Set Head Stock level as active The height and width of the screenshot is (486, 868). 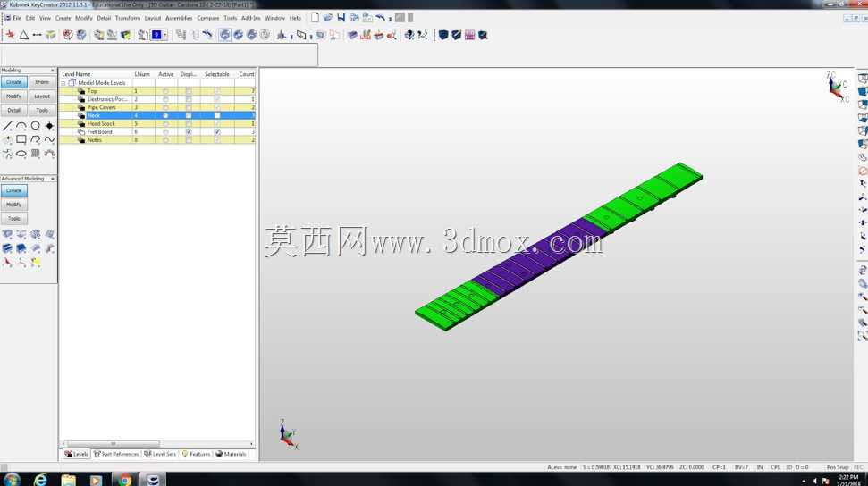click(165, 123)
